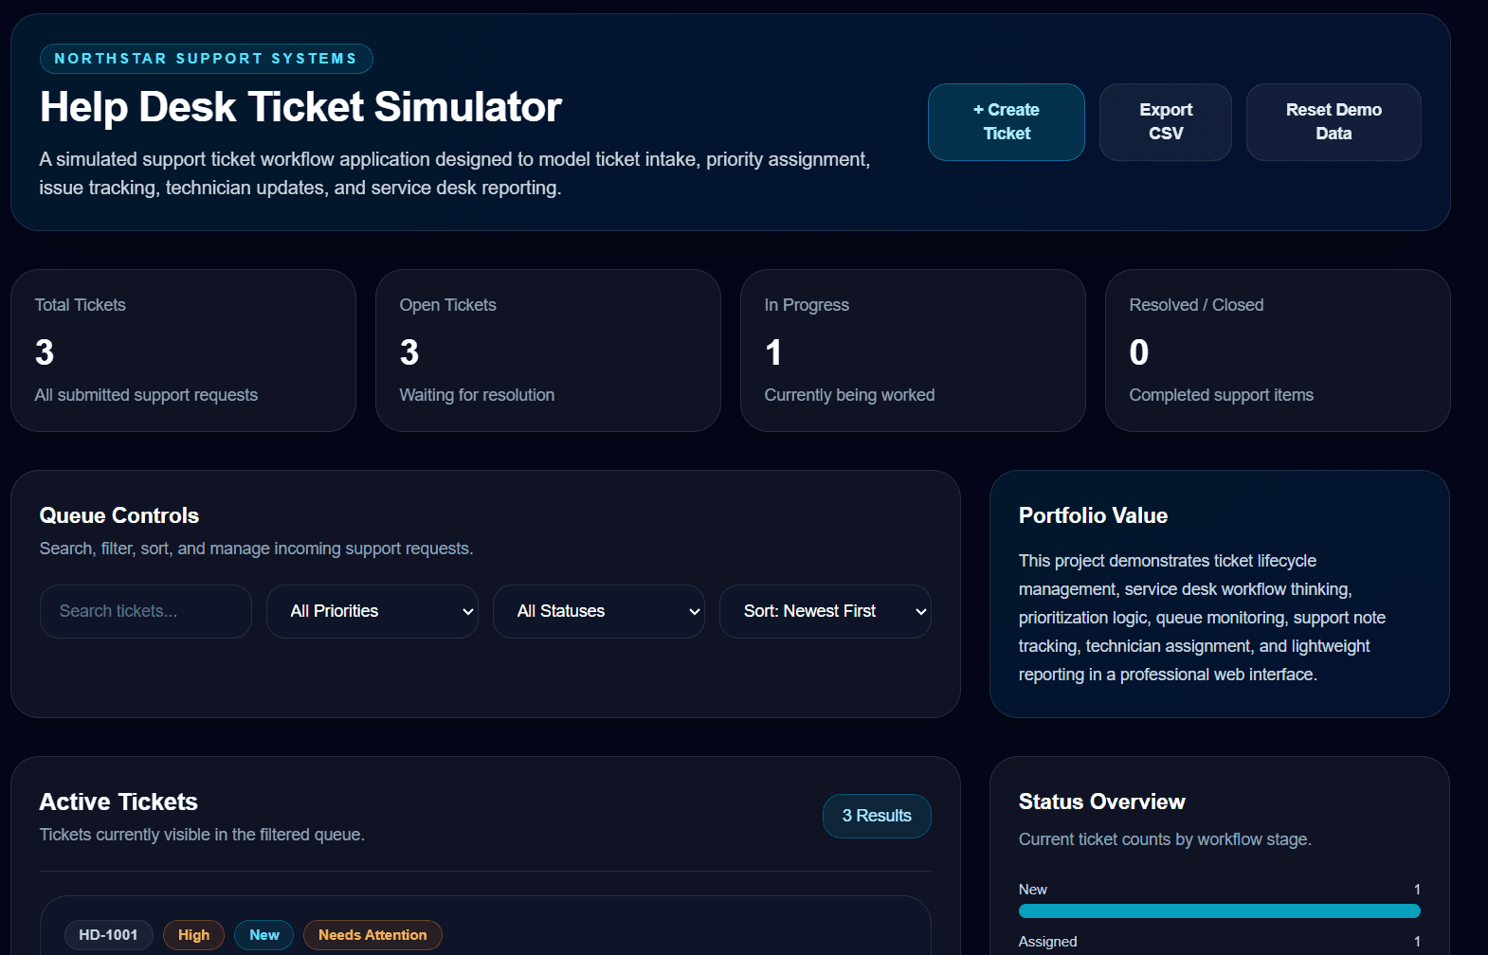Screen dimensions: 1488x955
Task: Click the Queue Controls heading
Action: pyautogui.click(x=119, y=515)
